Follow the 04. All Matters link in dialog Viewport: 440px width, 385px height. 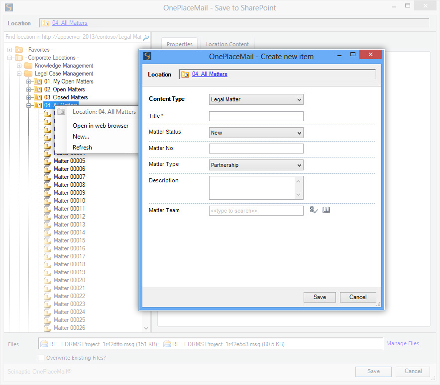[x=210, y=74]
